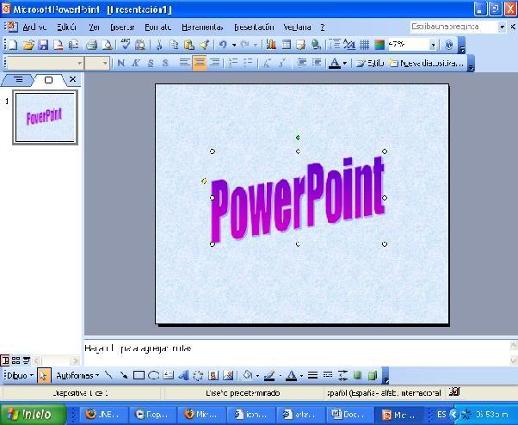Expand the font color dropdown arrow in formatting toolbar

pyautogui.click(x=344, y=63)
